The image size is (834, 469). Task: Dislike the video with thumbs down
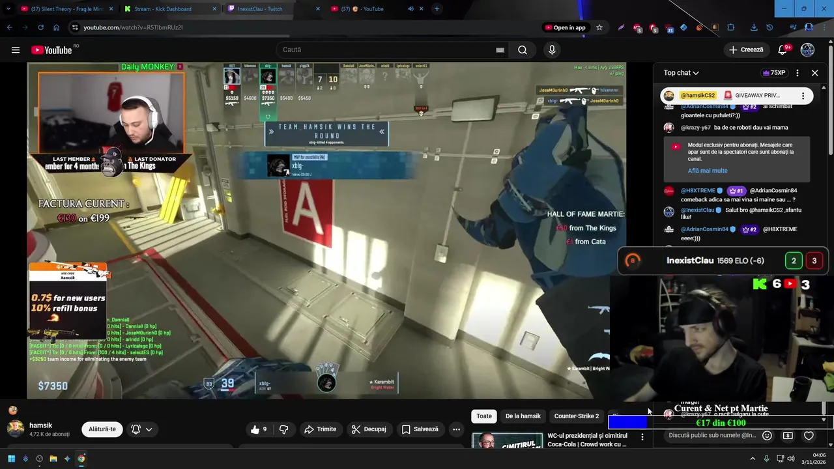click(284, 429)
